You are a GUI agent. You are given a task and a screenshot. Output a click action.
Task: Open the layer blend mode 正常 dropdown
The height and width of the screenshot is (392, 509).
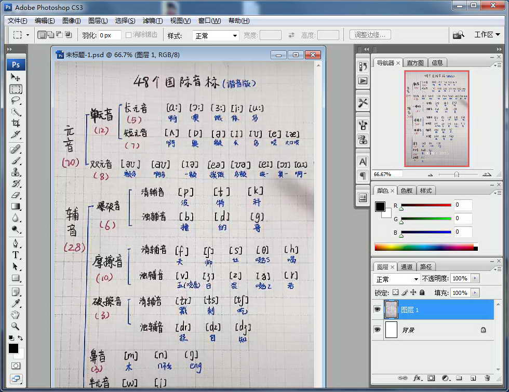pos(397,279)
